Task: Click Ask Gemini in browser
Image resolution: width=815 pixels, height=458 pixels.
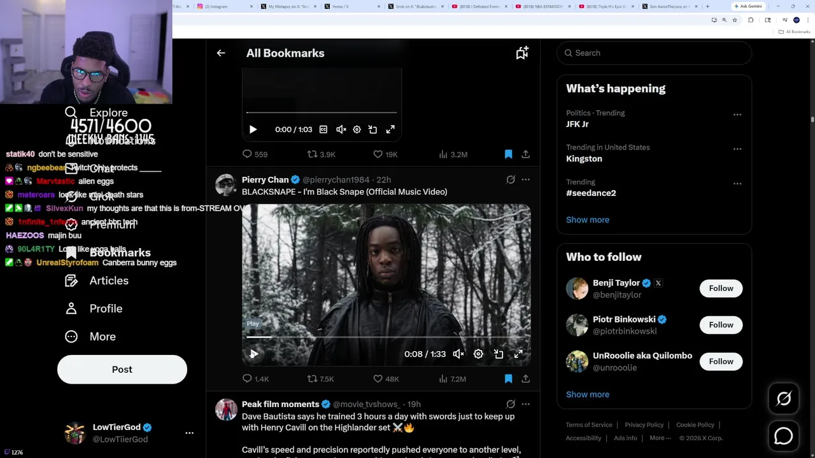Action: (x=748, y=6)
